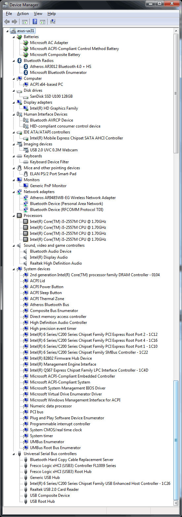
Task: Select Fresco Logic xHCI (USB3) Root Hub
Action: pyautogui.click(x=61, y=472)
